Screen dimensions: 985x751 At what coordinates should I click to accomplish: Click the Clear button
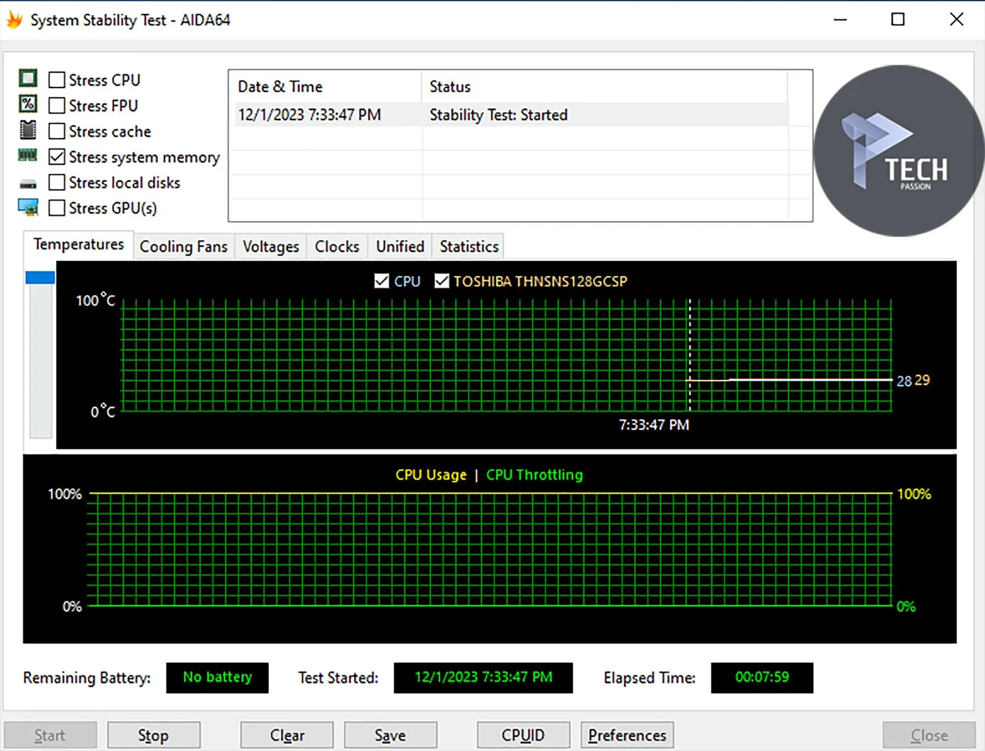pyautogui.click(x=287, y=736)
